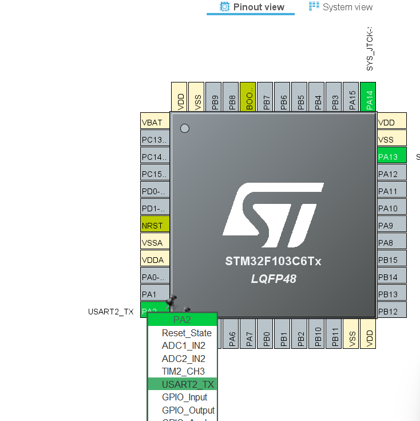Click the green PA14 pin on top
The height and width of the screenshot is (421, 420).
pos(368,97)
